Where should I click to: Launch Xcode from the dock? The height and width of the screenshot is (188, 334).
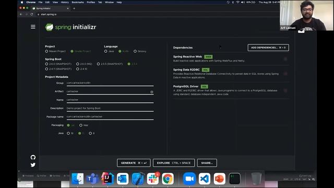point(138,179)
